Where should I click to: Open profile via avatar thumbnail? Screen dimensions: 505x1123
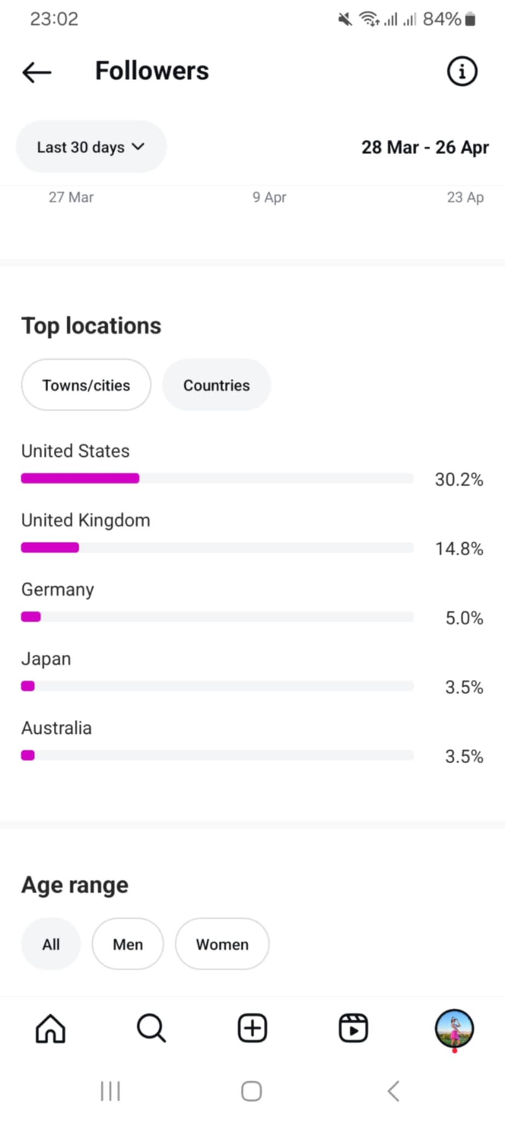point(454,1028)
